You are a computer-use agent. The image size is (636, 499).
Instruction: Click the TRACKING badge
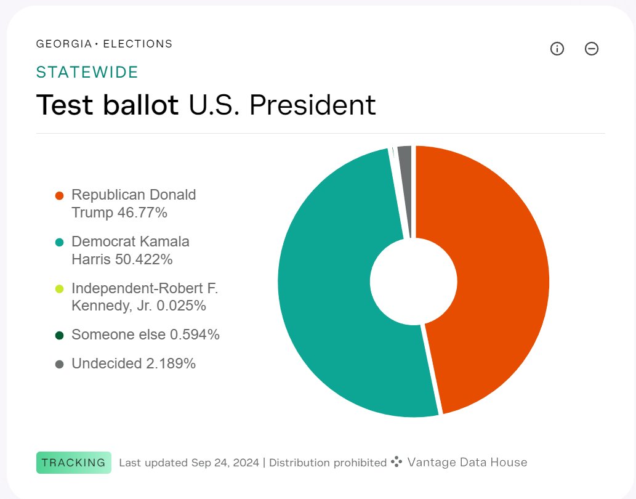(x=74, y=463)
